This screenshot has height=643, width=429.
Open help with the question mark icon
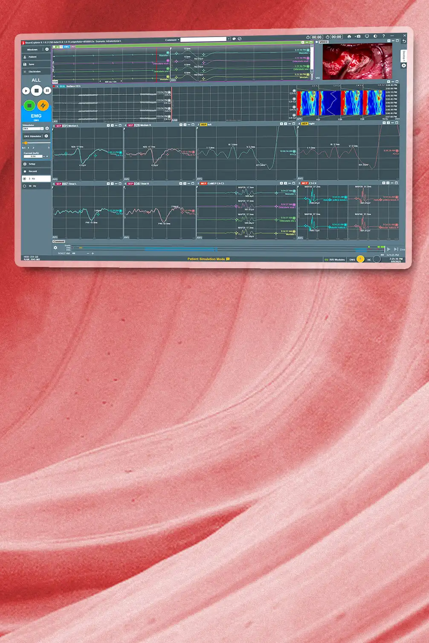pyautogui.click(x=384, y=36)
